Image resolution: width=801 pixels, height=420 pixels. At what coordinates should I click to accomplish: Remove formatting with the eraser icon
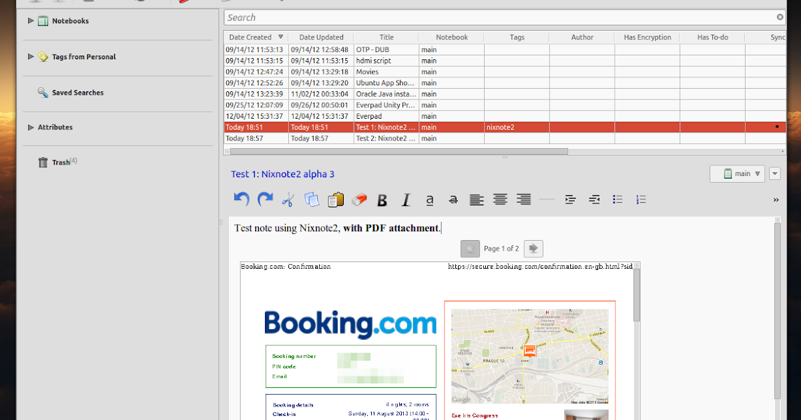coord(359,199)
